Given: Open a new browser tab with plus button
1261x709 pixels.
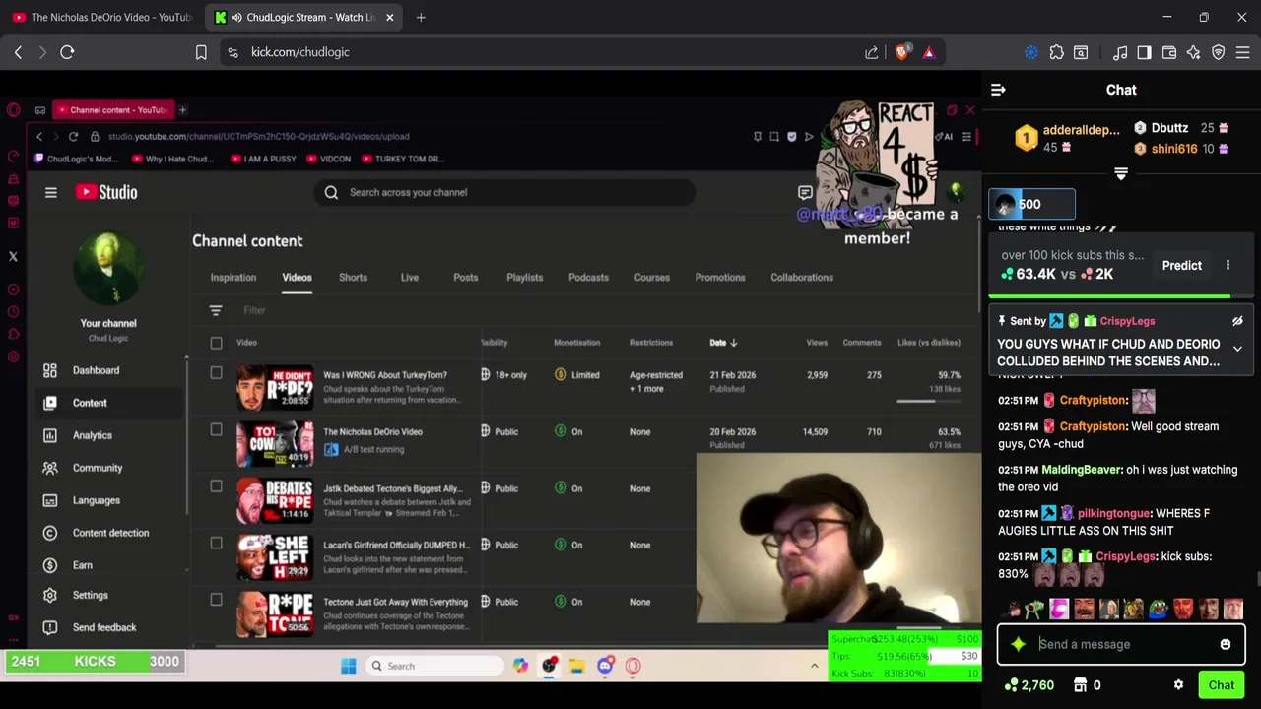Looking at the screenshot, I should pyautogui.click(x=421, y=17).
